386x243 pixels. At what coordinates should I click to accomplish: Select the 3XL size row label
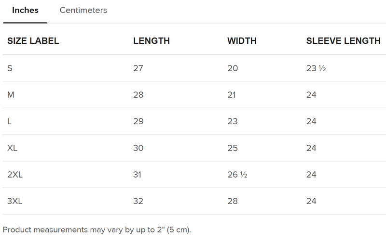pyautogui.click(x=15, y=201)
